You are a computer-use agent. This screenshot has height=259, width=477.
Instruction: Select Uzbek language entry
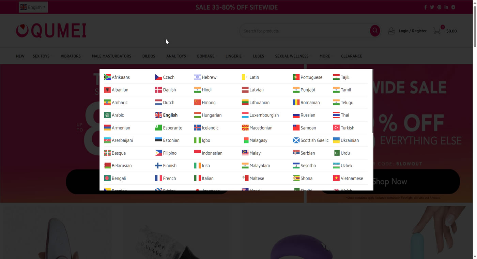tap(343, 166)
